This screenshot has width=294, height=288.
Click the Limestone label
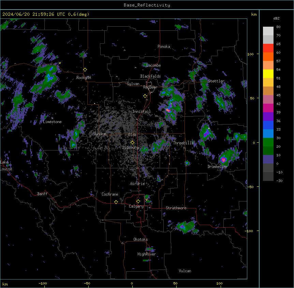(x=52, y=122)
